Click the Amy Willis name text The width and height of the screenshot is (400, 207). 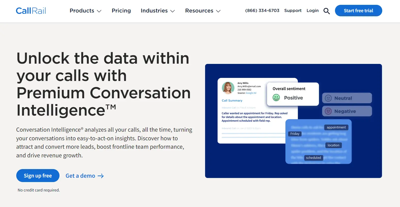coord(243,83)
